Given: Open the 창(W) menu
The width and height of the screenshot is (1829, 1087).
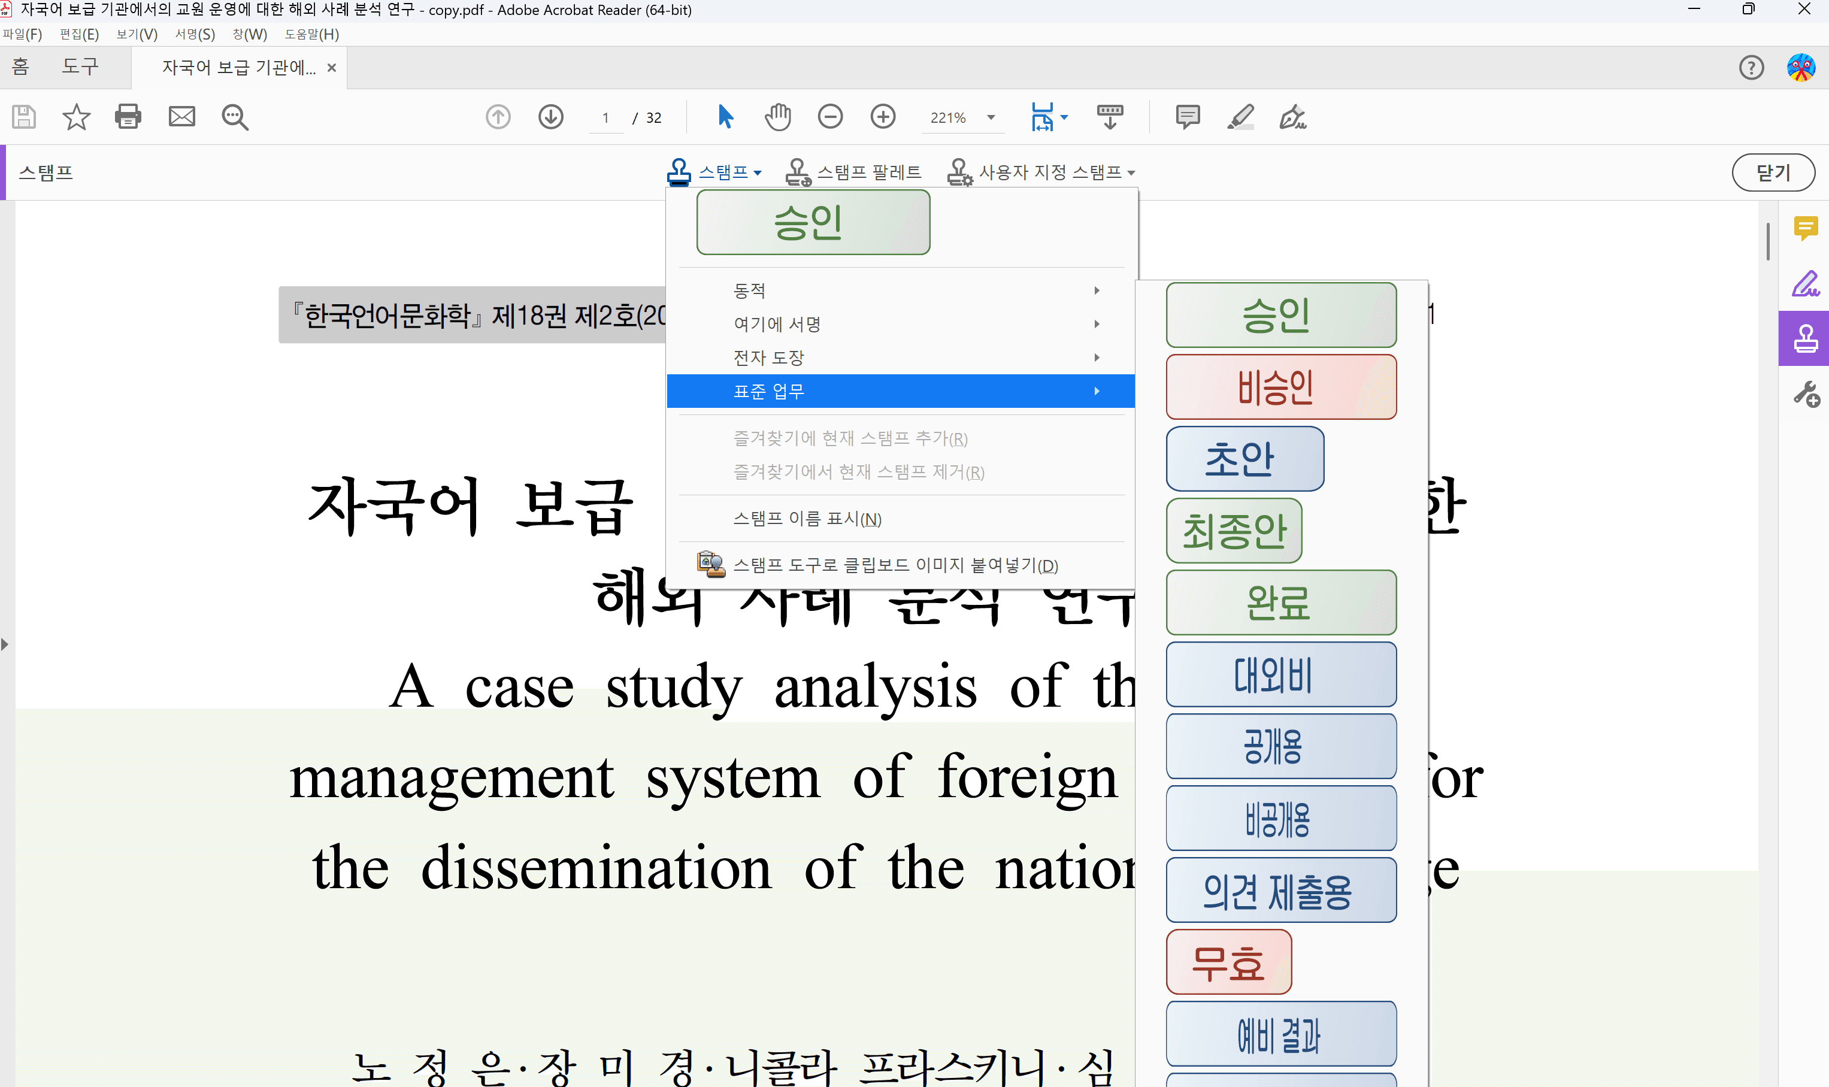Looking at the screenshot, I should 250,34.
